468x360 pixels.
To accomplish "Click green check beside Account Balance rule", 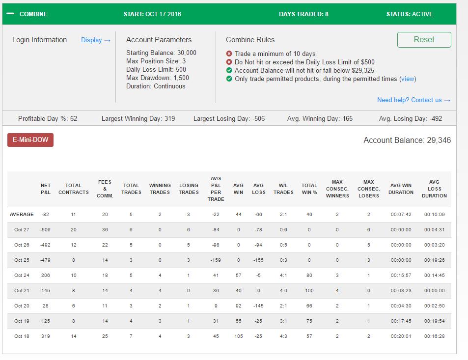I will click(x=229, y=70).
